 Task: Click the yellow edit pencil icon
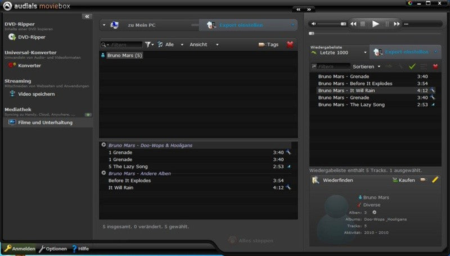[x=435, y=180]
